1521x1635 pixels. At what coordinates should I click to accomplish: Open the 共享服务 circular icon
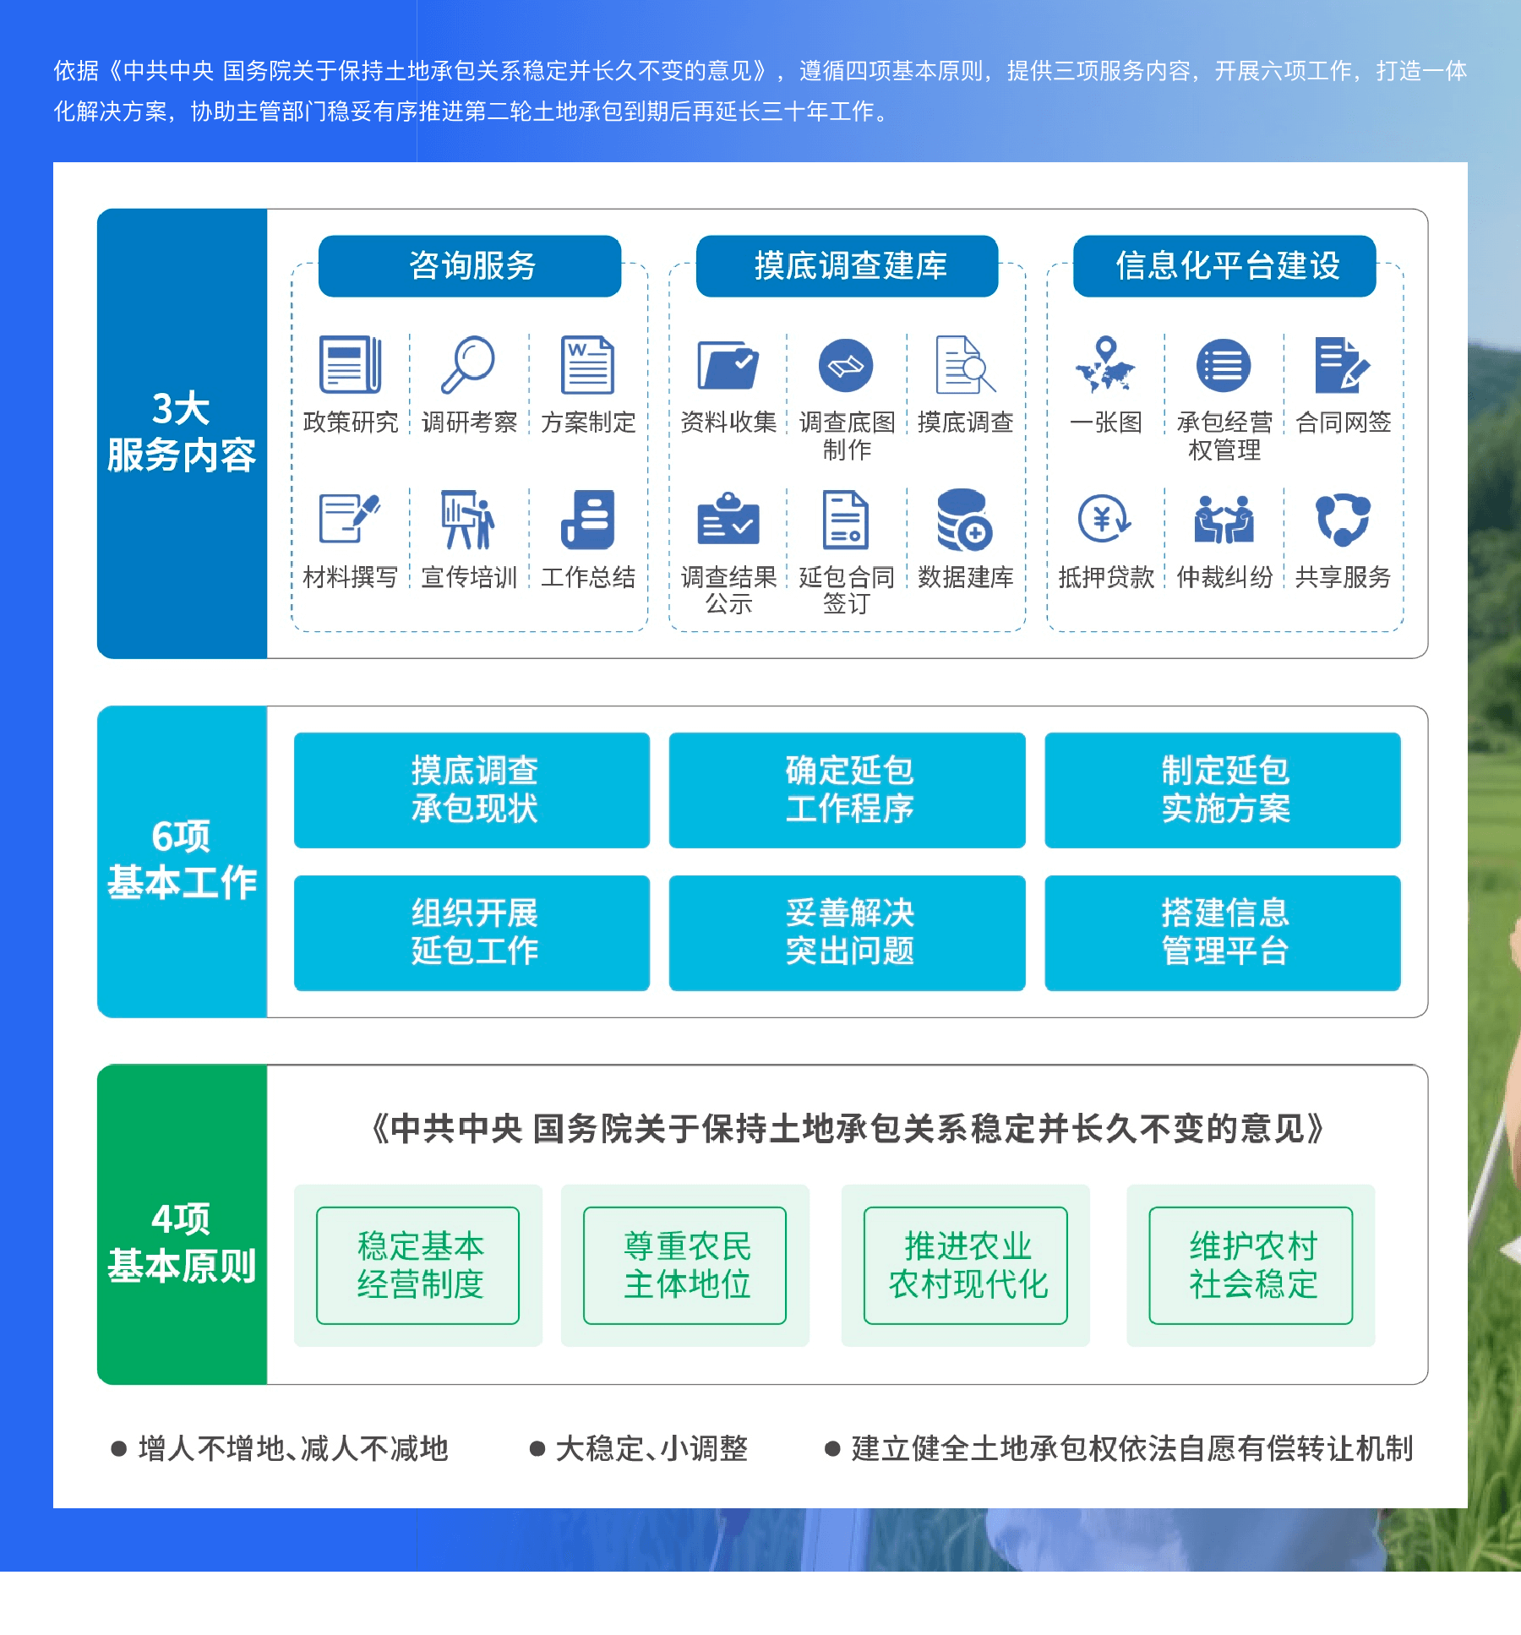pyautogui.click(x=1342, y=519)
